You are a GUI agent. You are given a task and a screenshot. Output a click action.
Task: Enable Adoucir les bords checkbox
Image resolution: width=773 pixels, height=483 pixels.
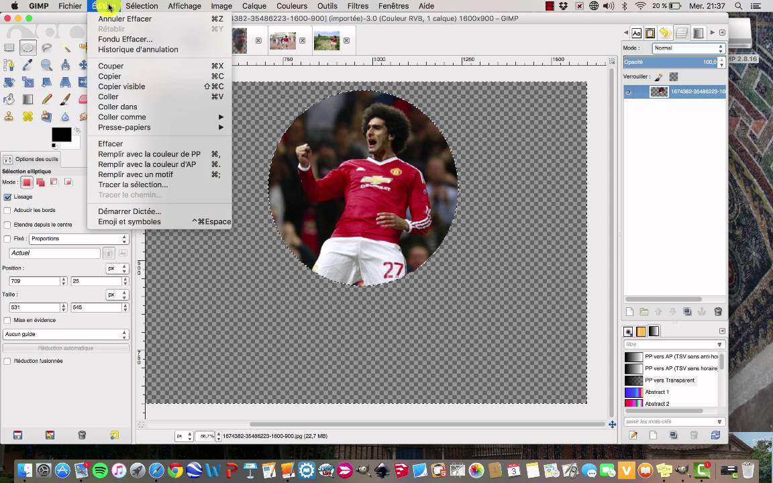[x=7, y=211]
